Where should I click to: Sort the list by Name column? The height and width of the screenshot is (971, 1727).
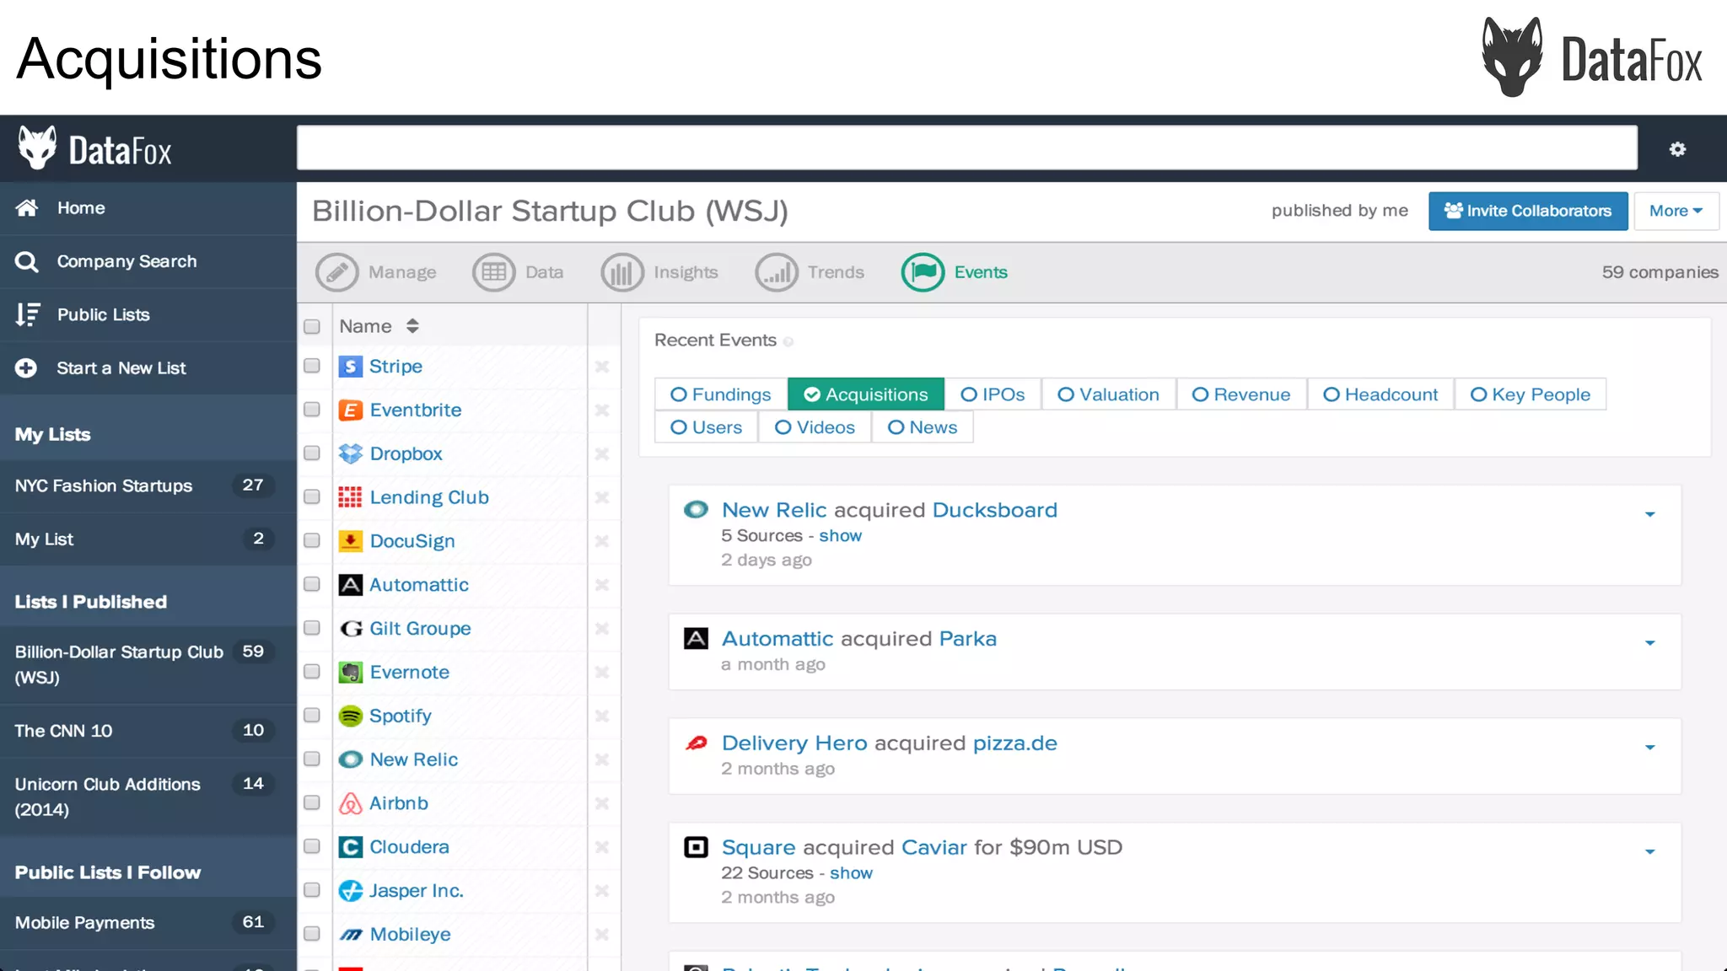[x=412, y=326]
